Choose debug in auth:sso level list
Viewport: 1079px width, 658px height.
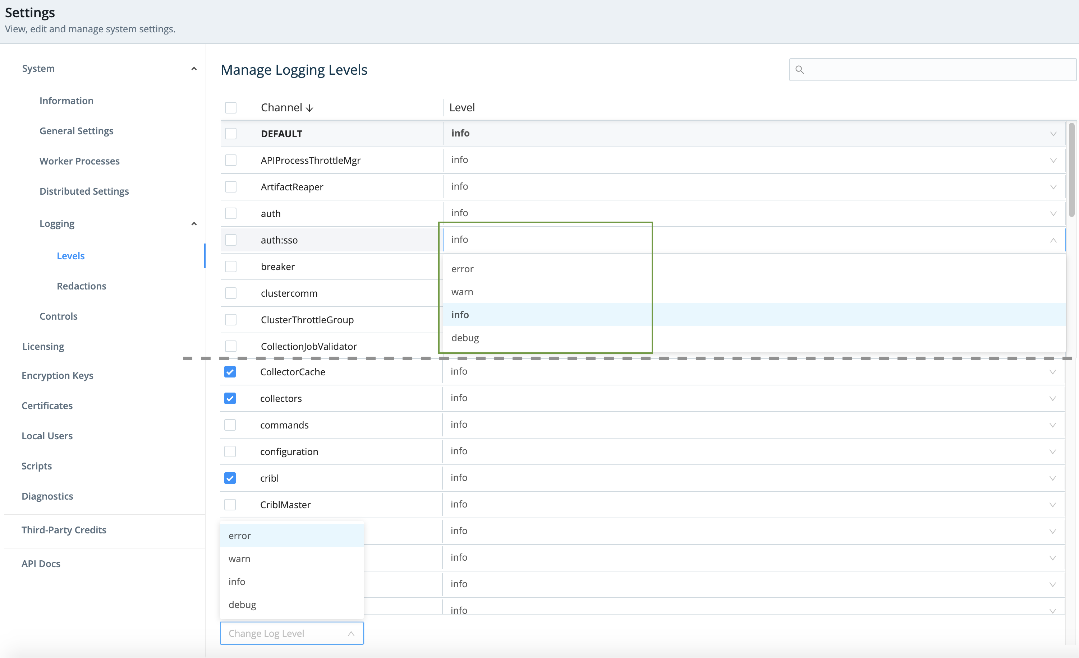[754, 338]
